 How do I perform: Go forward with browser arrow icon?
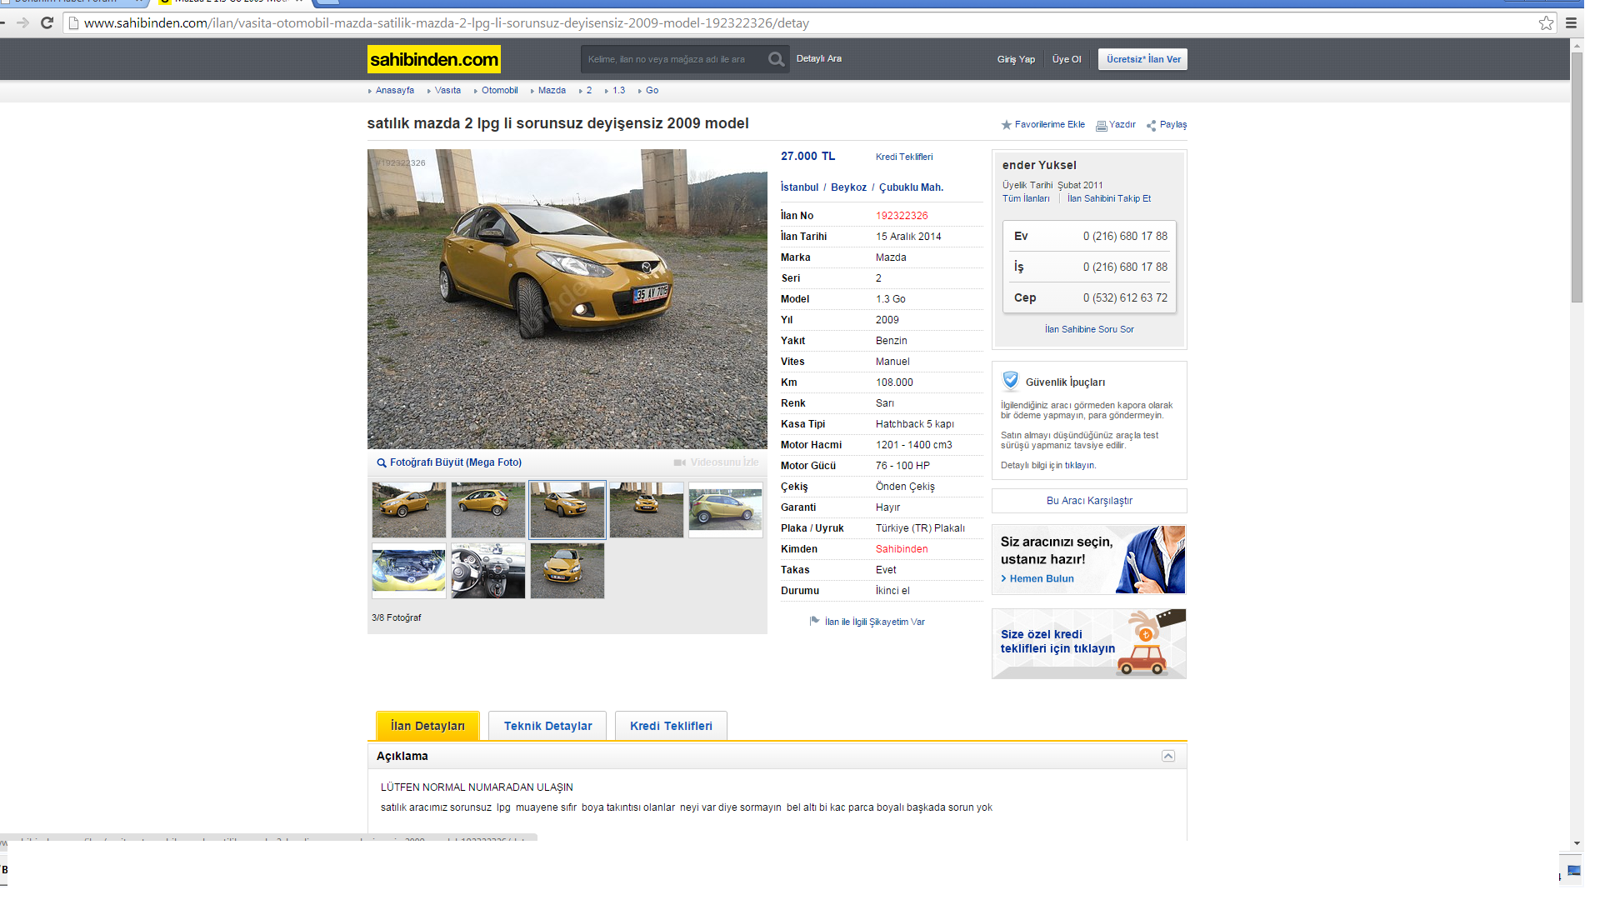(x=22, y=22)
